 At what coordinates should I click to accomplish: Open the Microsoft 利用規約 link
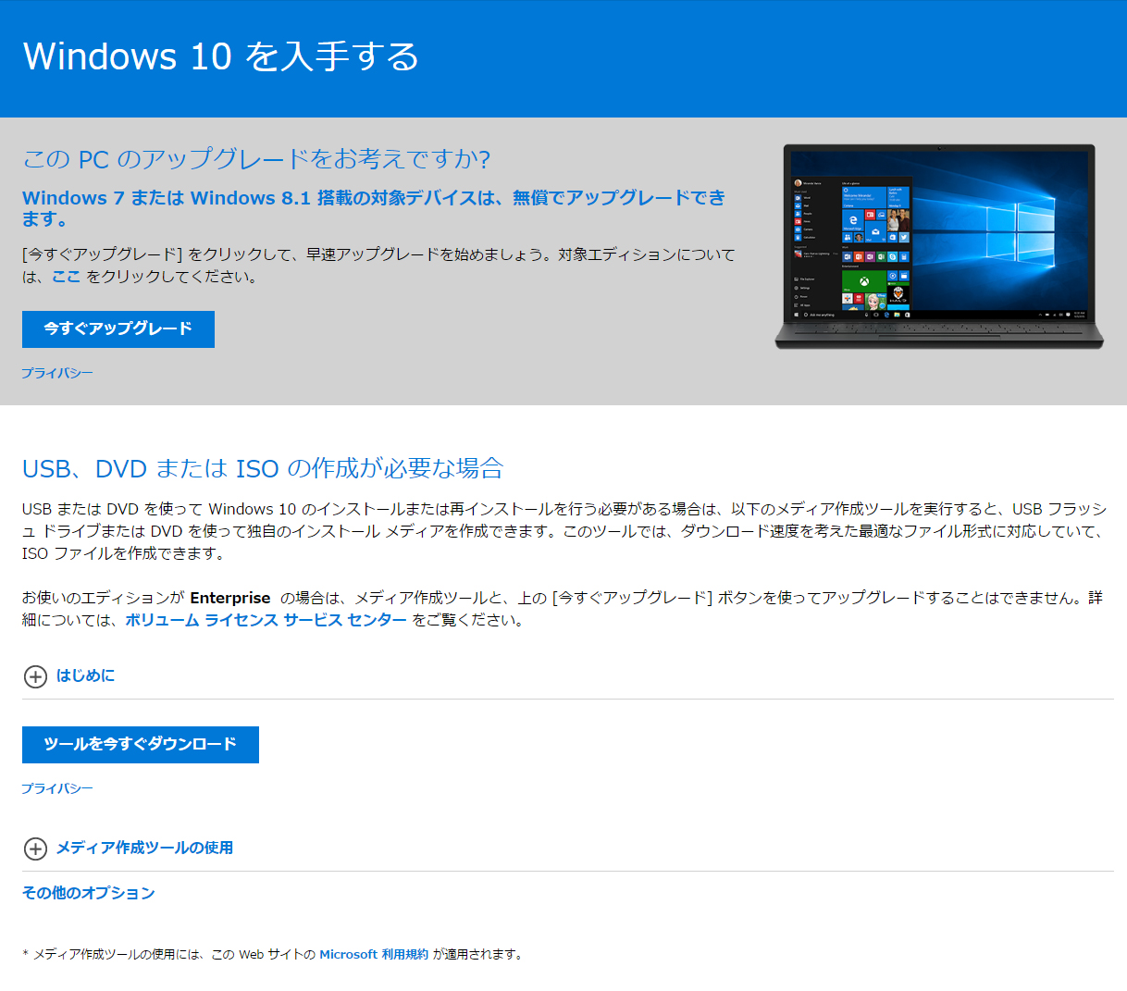[374, 954]
